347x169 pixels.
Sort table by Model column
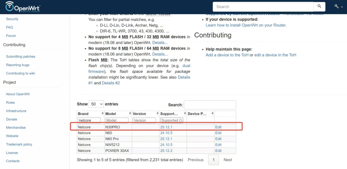[118, 114]
